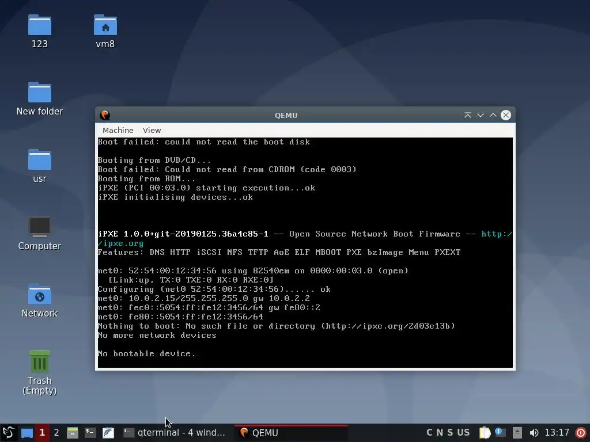Switch to workspace 1
Screen dimensions: 590x442
(43, 433)
